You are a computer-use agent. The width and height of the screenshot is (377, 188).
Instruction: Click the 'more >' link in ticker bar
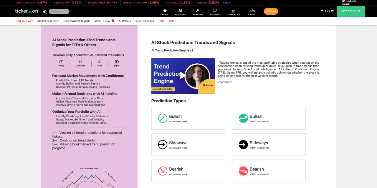pyautogui.click(x=226, y=3)
